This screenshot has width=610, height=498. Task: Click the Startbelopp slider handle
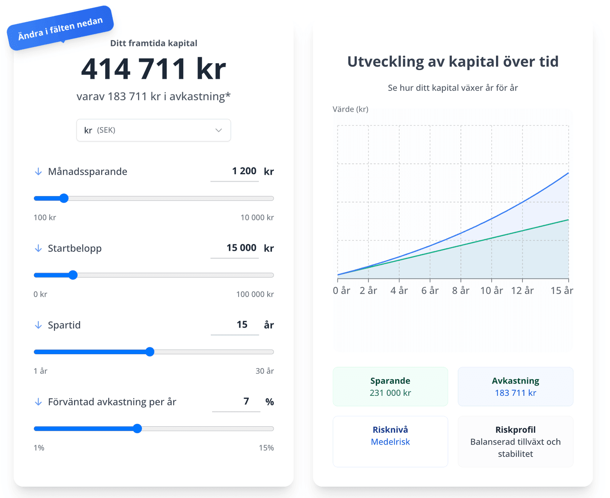point(73,275)
